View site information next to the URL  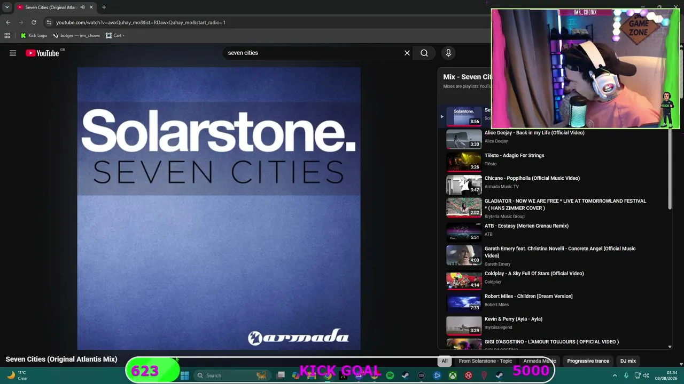point(49,22)
